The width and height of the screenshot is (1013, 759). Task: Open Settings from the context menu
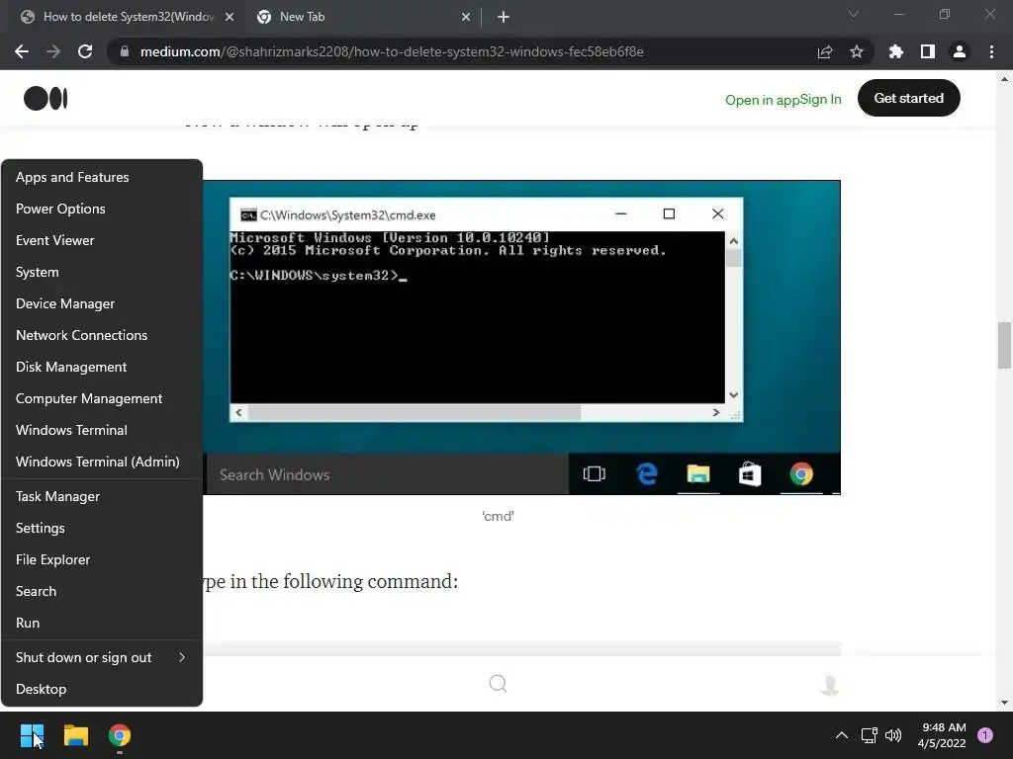pos(102,528)
